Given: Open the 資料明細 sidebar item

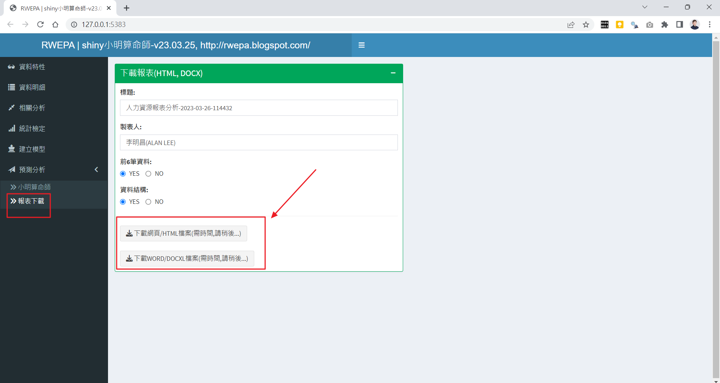Looking at the screenshot, I should 32,87.
